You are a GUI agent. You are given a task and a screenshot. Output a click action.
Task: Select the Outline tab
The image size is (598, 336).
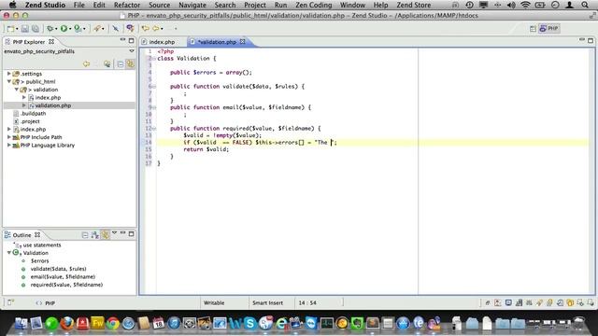pyautogui.click(x=22, y=235)
